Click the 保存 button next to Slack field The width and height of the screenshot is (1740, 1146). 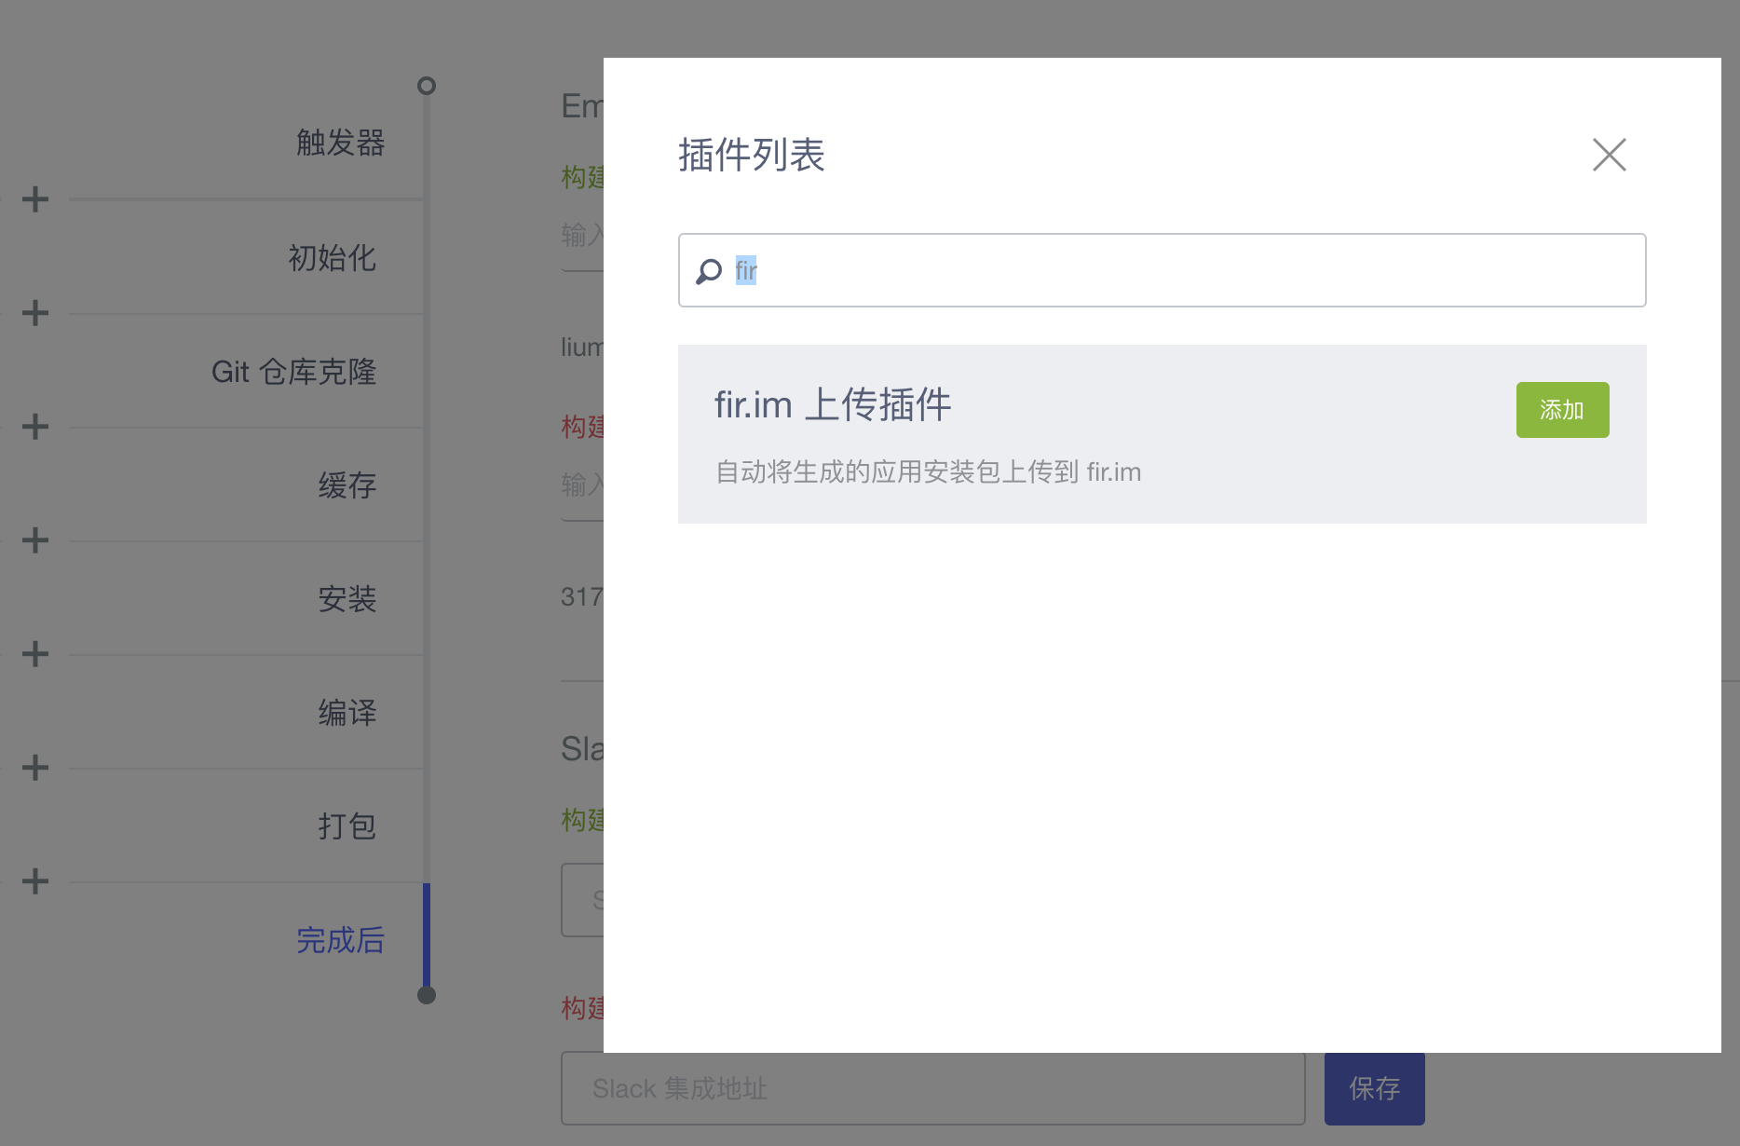(1374, 1088)
